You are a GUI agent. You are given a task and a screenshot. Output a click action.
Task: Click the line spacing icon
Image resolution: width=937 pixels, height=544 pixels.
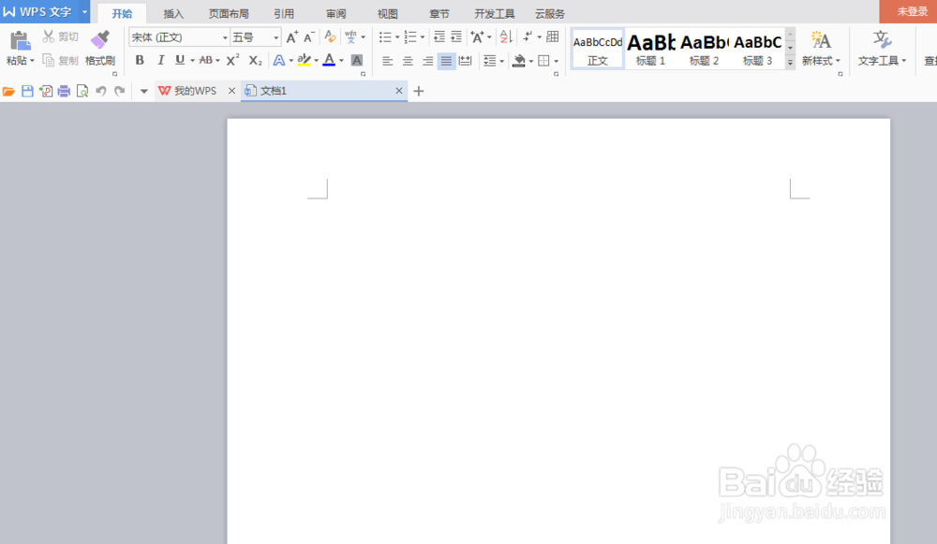[x=489, y=60]
